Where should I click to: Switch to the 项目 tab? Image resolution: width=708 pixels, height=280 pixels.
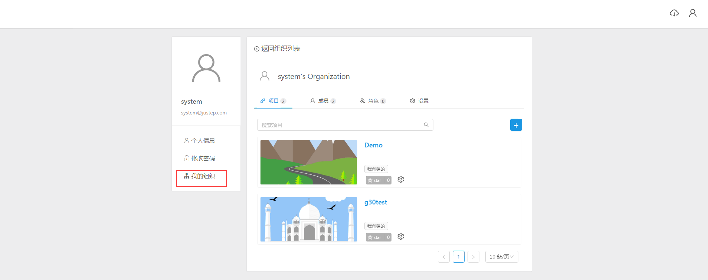tap(273, 101)
